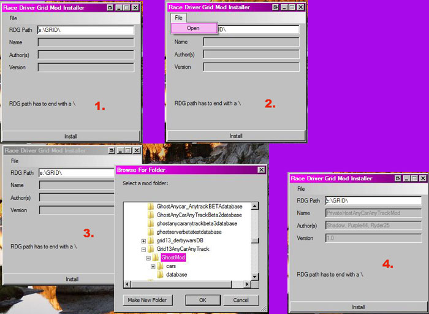The width and height of the screenshot is (429, 314).
Task: Click Make New Folder button
Action: tap(148, 300)
